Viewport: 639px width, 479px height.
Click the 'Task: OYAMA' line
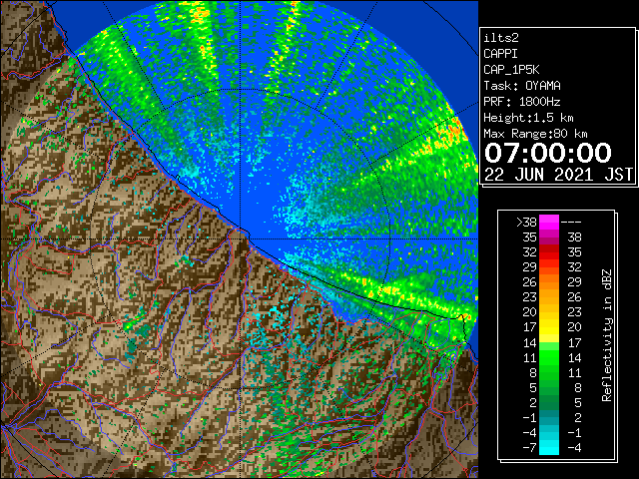coord(522,86)
